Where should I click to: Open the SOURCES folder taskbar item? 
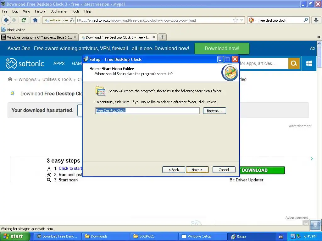point(154,236)
